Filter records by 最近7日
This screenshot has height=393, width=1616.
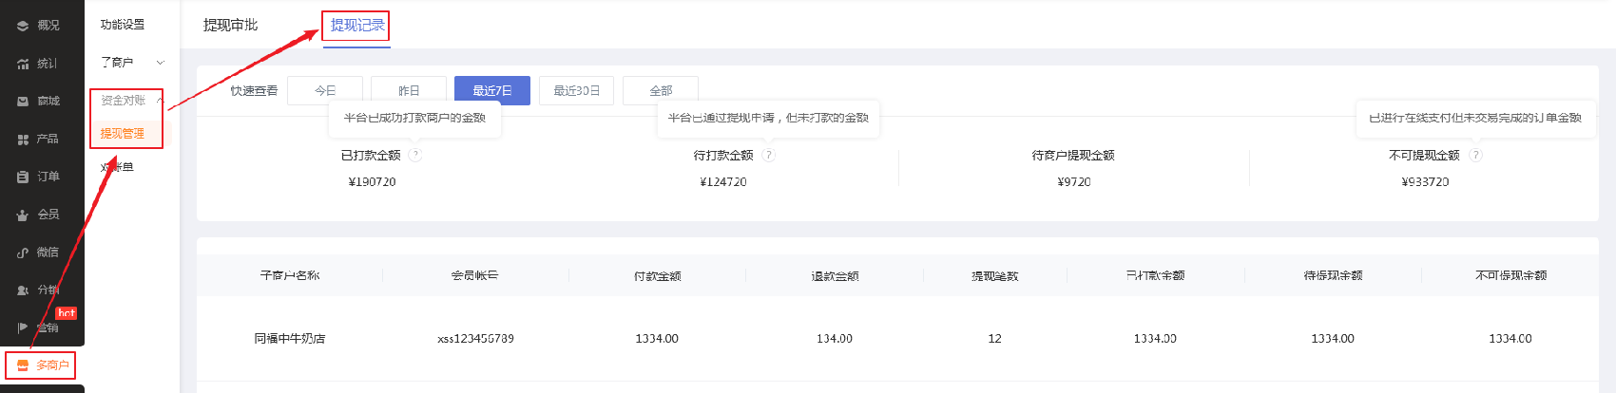click(x=492, y=90)
